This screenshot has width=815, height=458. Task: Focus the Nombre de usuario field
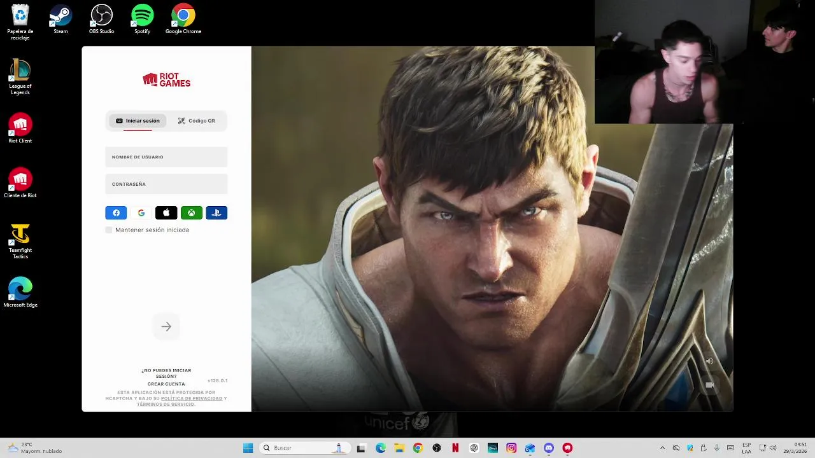(166, 157)
